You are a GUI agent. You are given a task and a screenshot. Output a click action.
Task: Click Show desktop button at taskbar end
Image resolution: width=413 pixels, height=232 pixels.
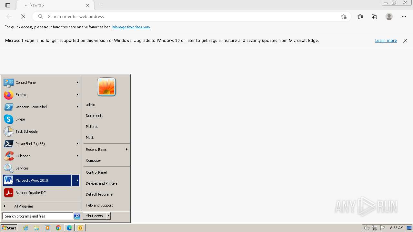410,228
